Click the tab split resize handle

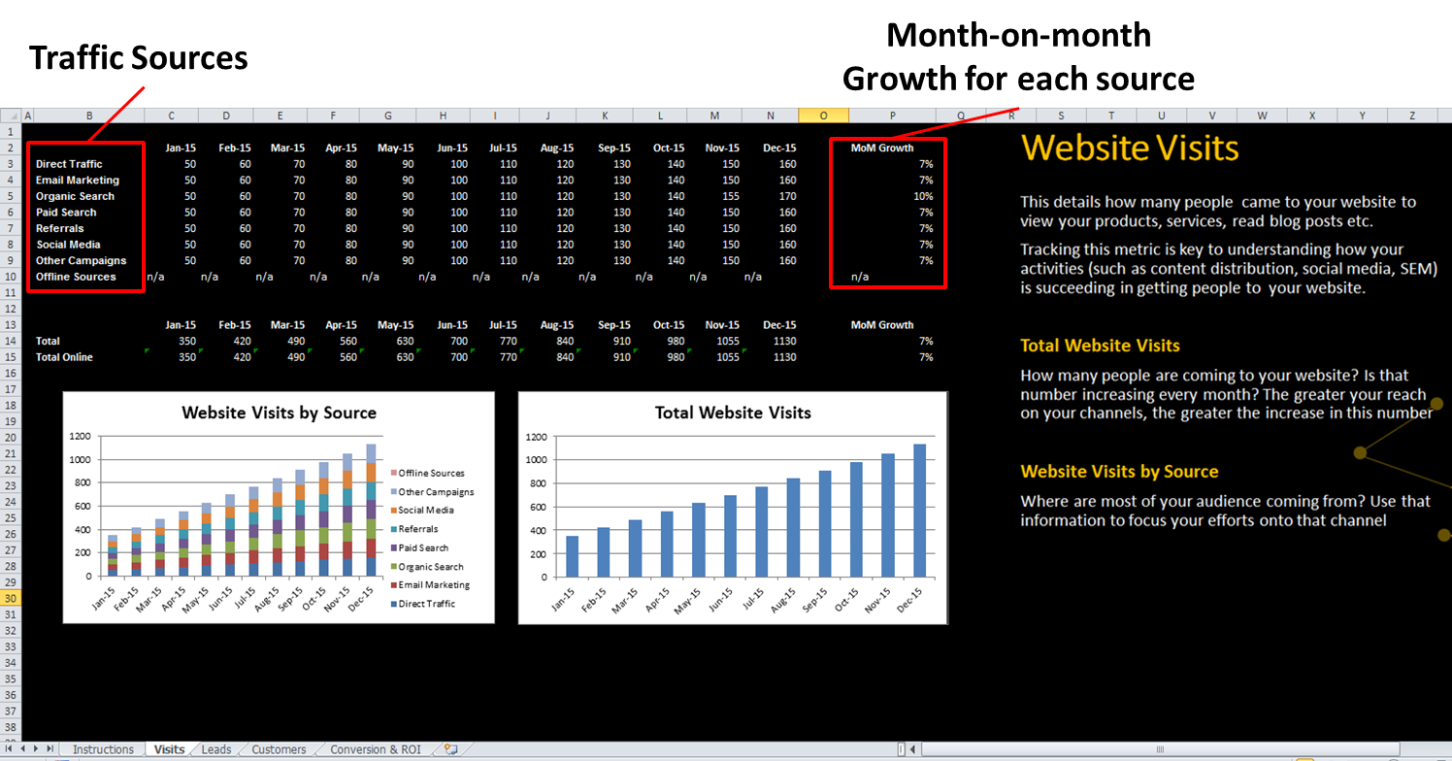point(902,749)
